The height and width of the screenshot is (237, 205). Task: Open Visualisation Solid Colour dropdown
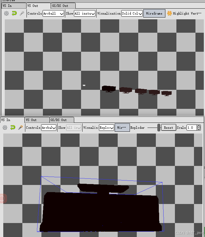[x=132, y=13]
